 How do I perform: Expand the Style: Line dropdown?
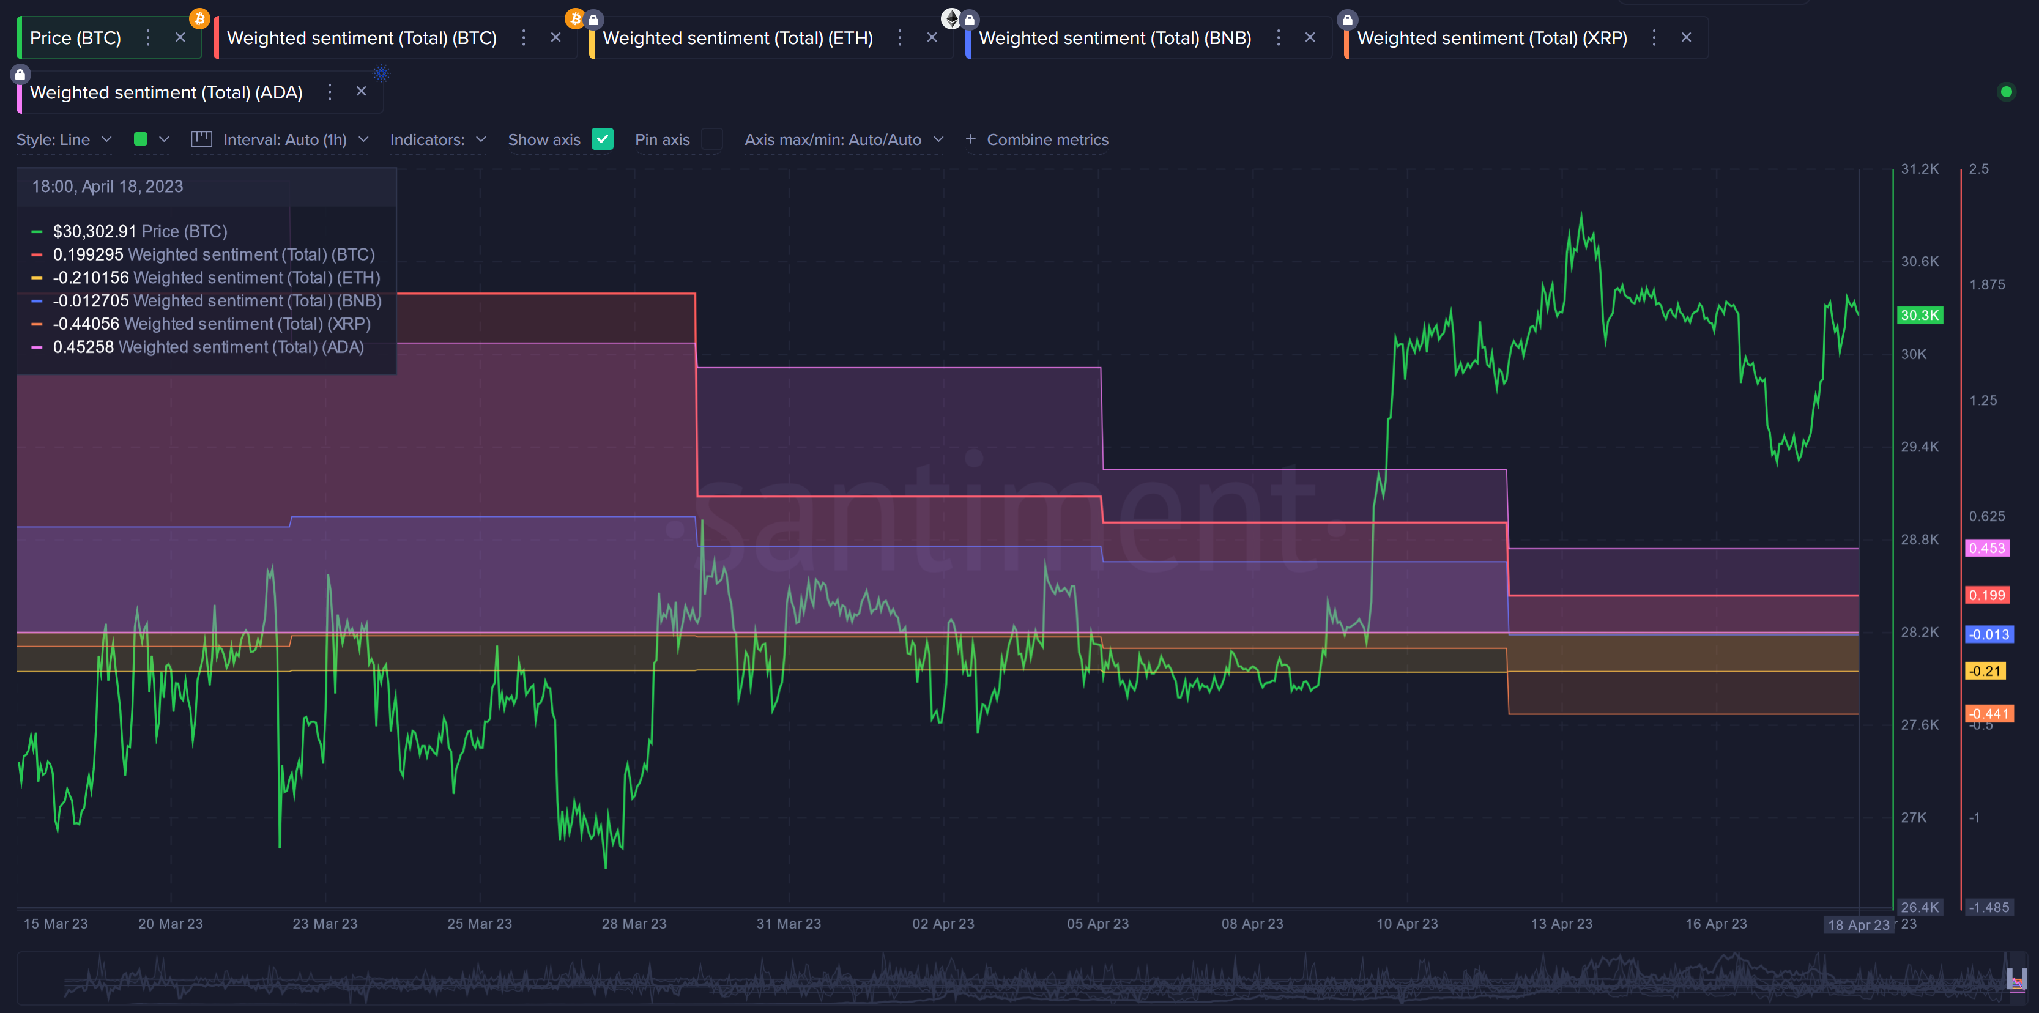tap(64, 139)
